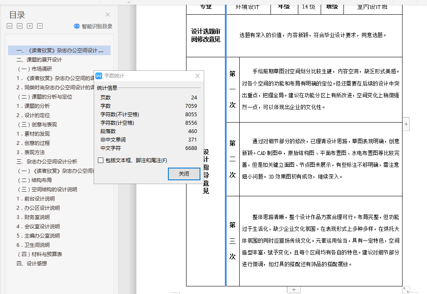Click the plus (expand all) icon in 目录 panel

tap(30, 26)
